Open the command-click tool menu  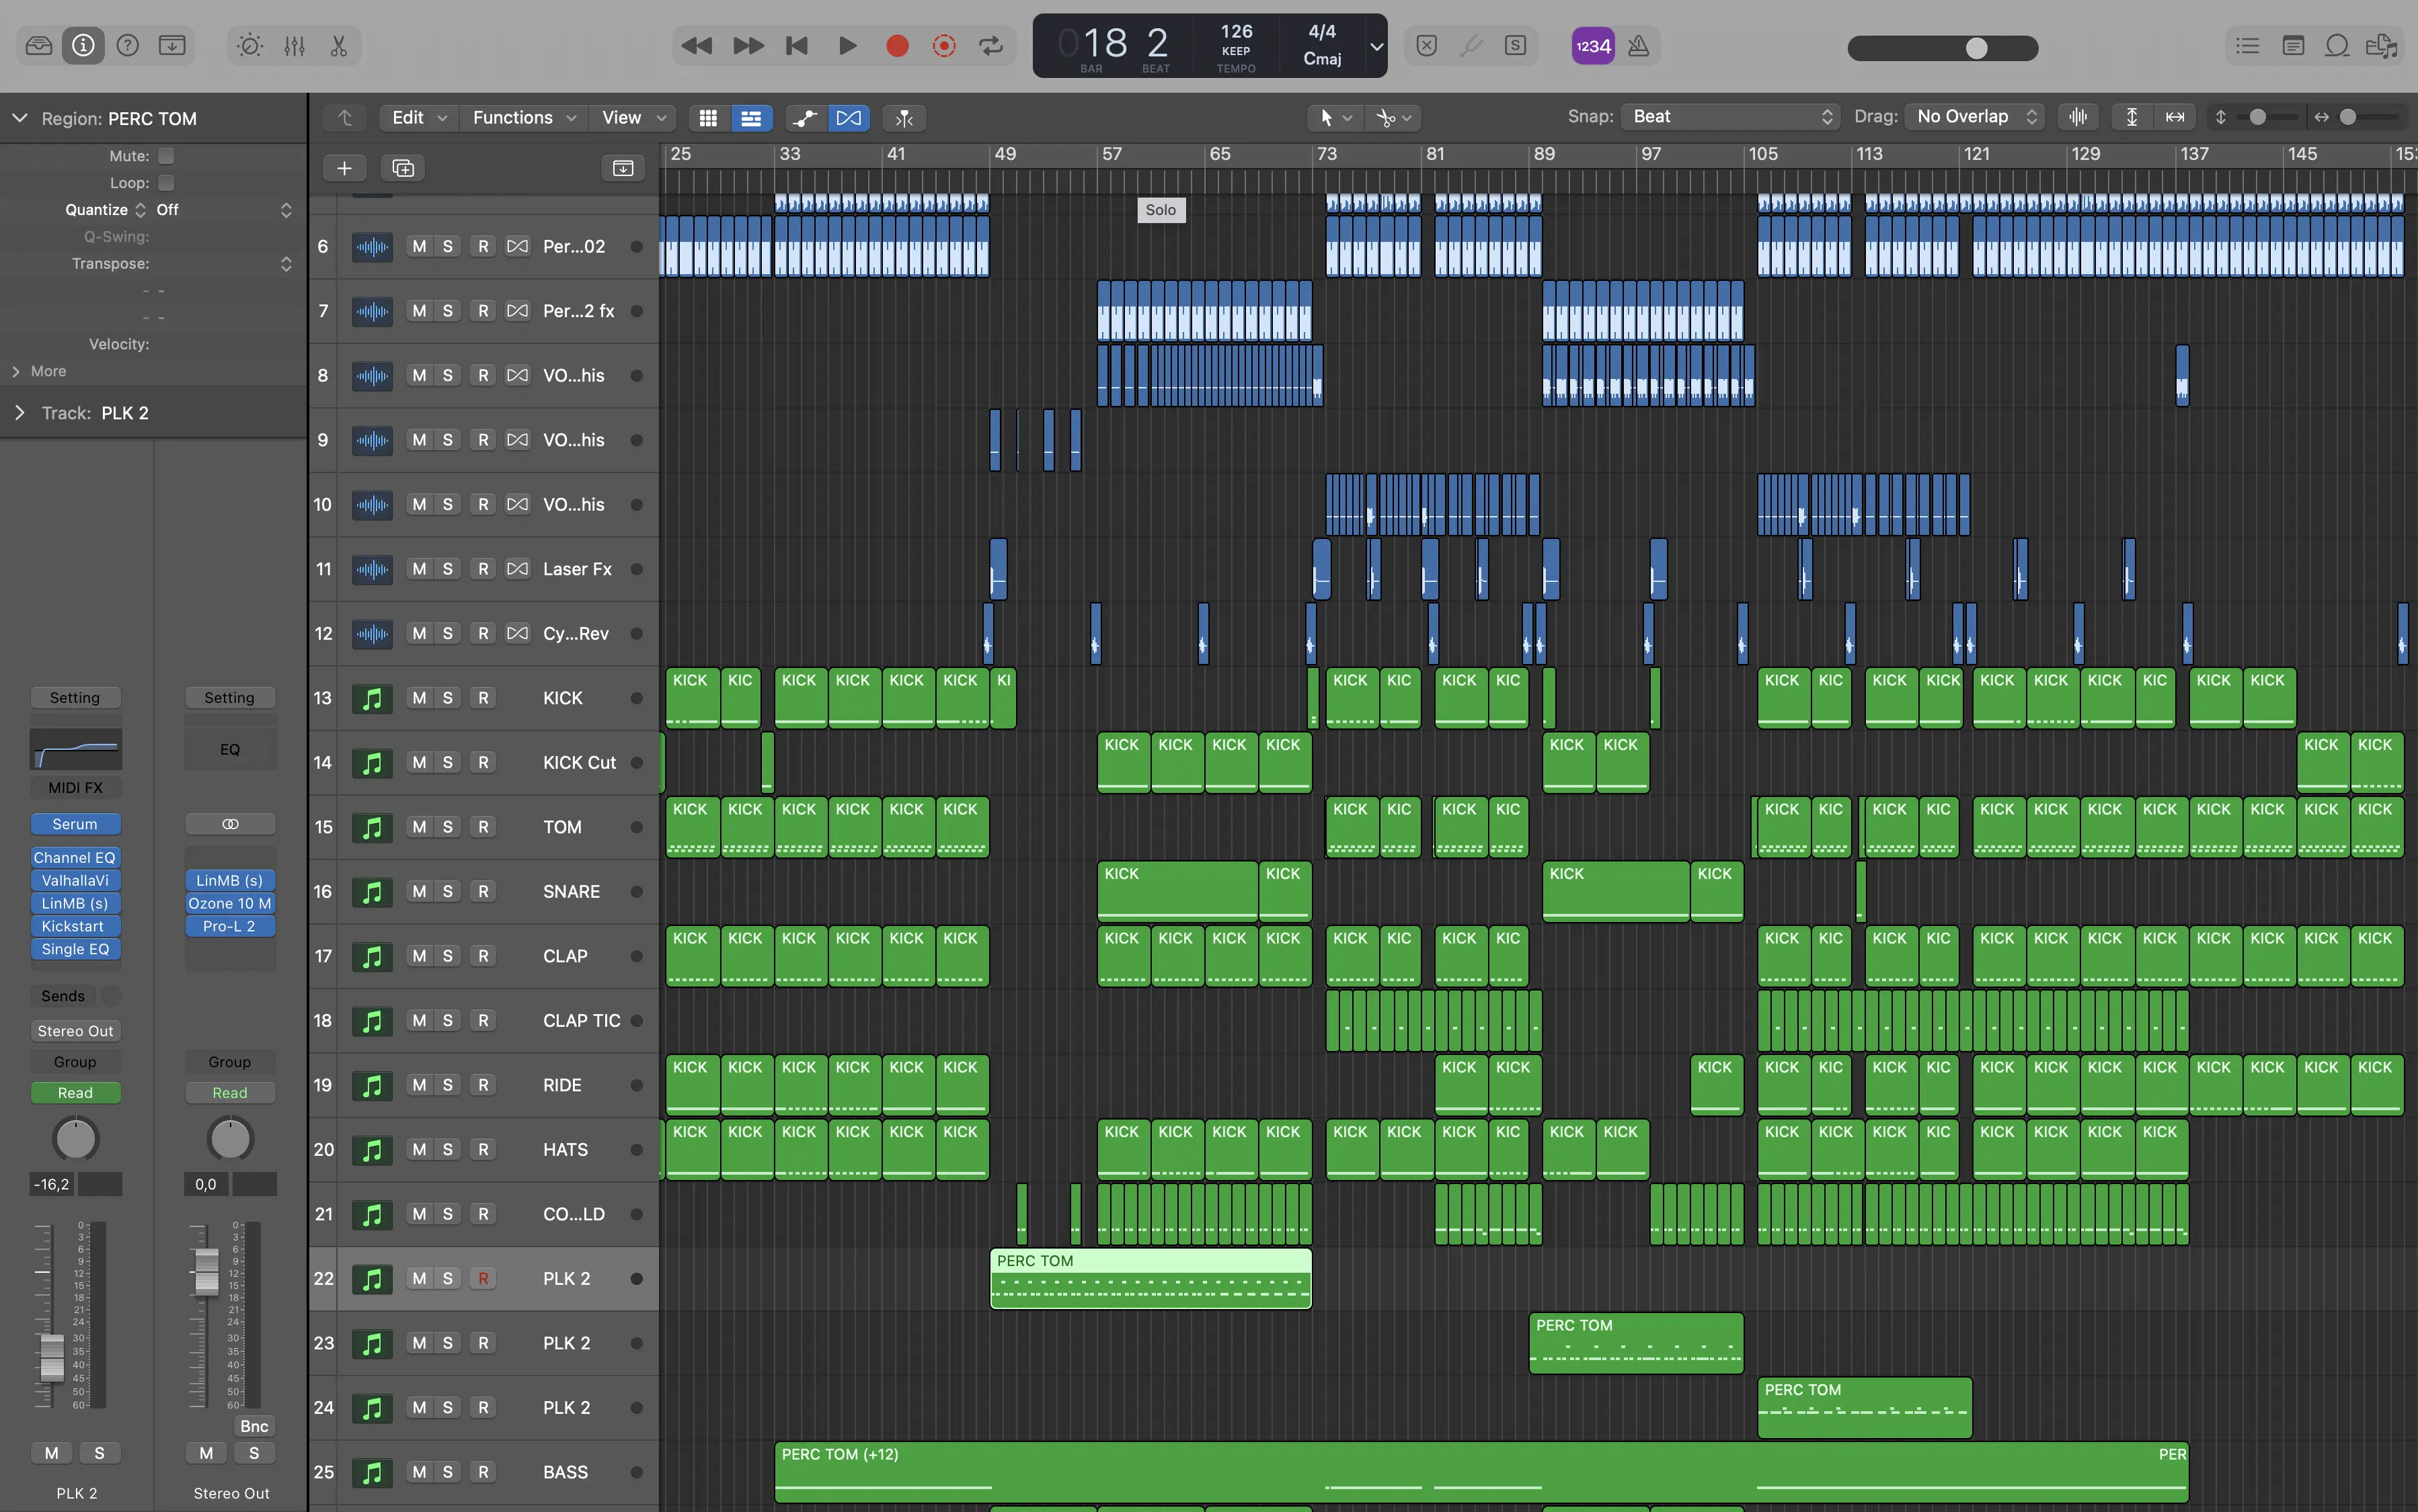[x=1393, y=118]
